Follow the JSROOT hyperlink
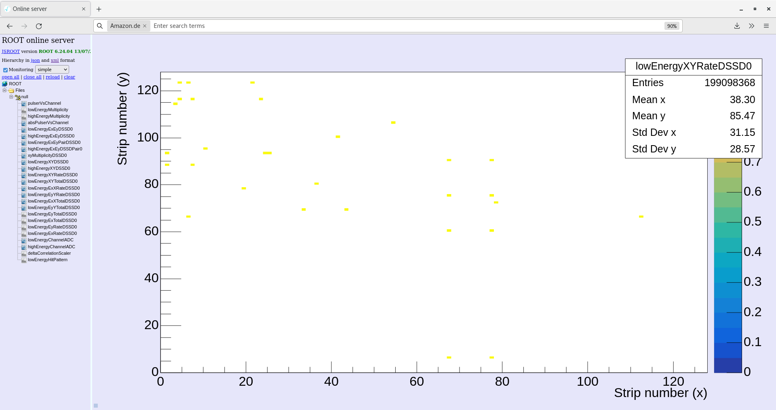Screen dimensions: 776x410 [11, 51]
